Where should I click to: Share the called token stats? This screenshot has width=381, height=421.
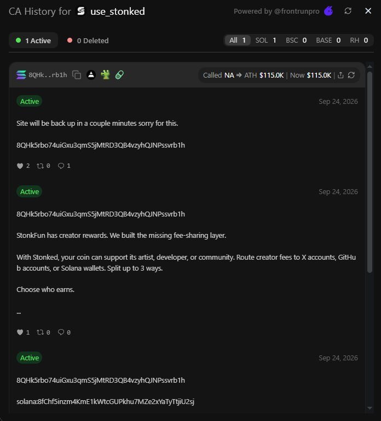pos(340,75)
